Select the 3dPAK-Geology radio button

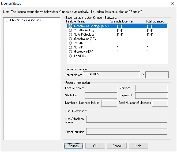point(70,35)
